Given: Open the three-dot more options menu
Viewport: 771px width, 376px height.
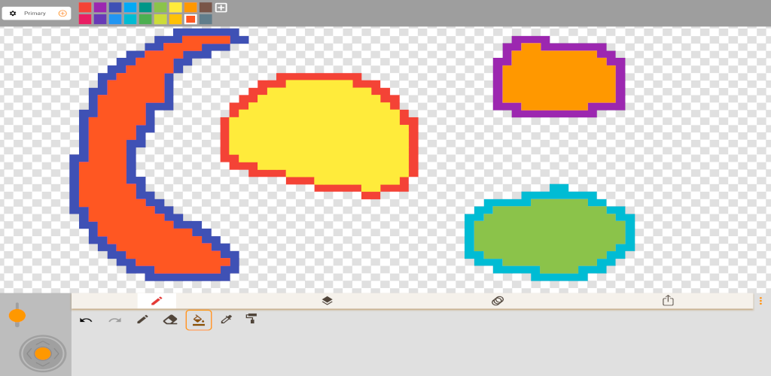Looking at the screenshot, I should click(760, 301).
